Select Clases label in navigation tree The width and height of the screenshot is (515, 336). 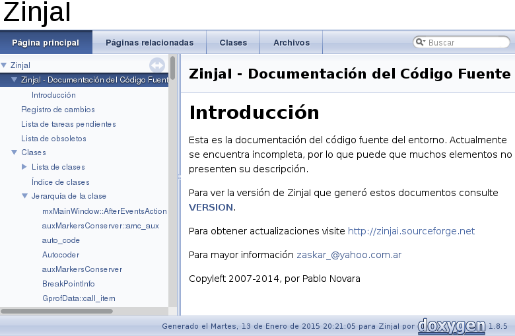[x=34, y=152]
